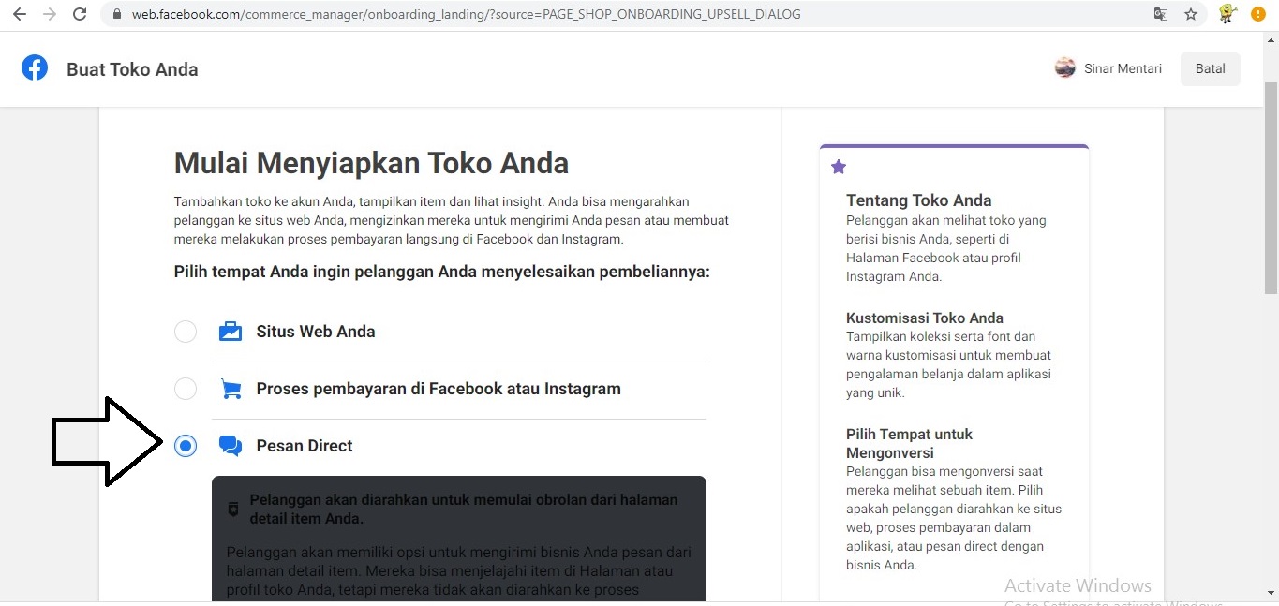Click the Facebook logo icon

35,68
